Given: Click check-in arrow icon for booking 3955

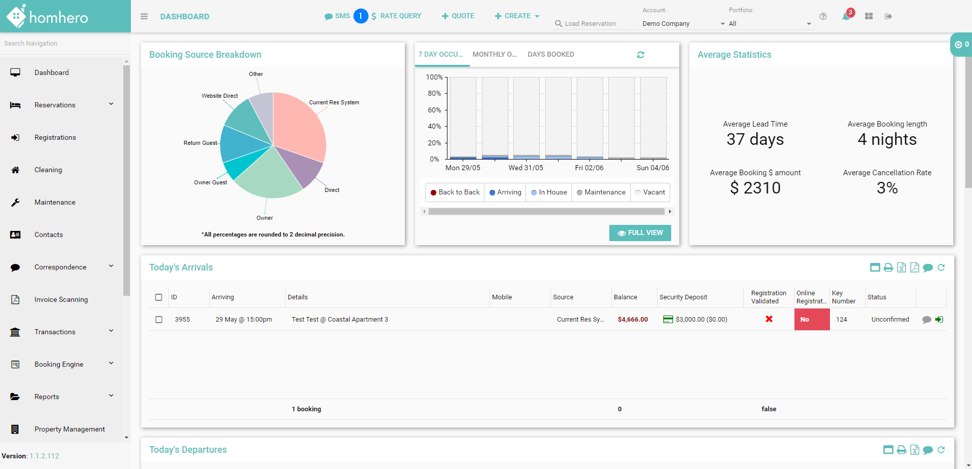Looking at the screenshot, I should [940, 320].
